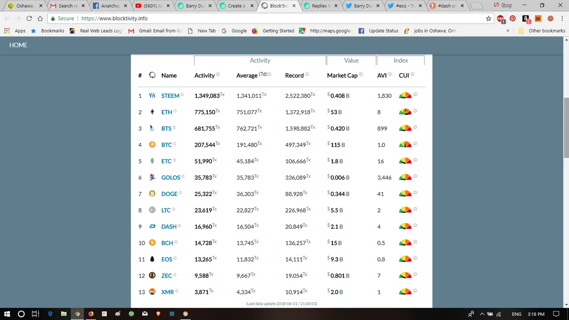Click the GOLOS logo icon
Viewport: 569px width, 320px height.
(x=152, y=177)
